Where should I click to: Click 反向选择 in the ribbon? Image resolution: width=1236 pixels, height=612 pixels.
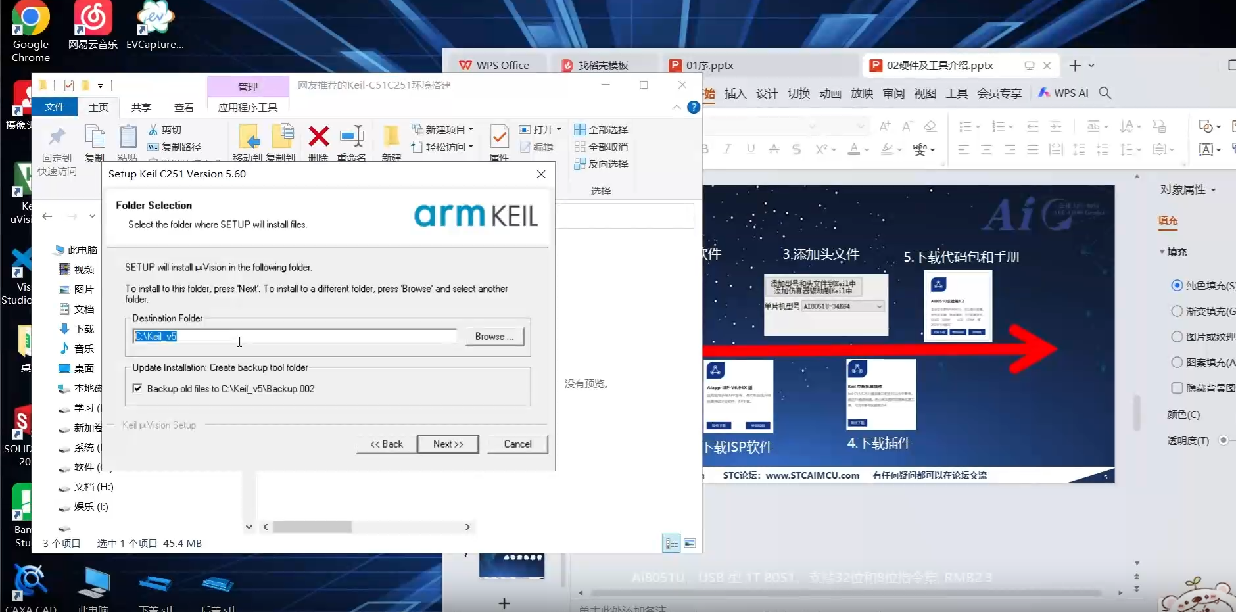point(601,164)
